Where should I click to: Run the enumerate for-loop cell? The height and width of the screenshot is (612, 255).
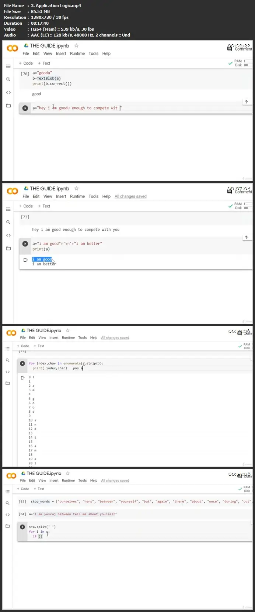pos(22,364)
